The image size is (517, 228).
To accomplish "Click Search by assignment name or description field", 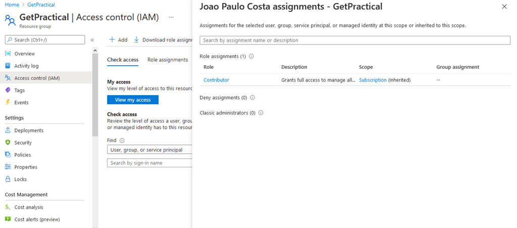I will click(355, 40).
